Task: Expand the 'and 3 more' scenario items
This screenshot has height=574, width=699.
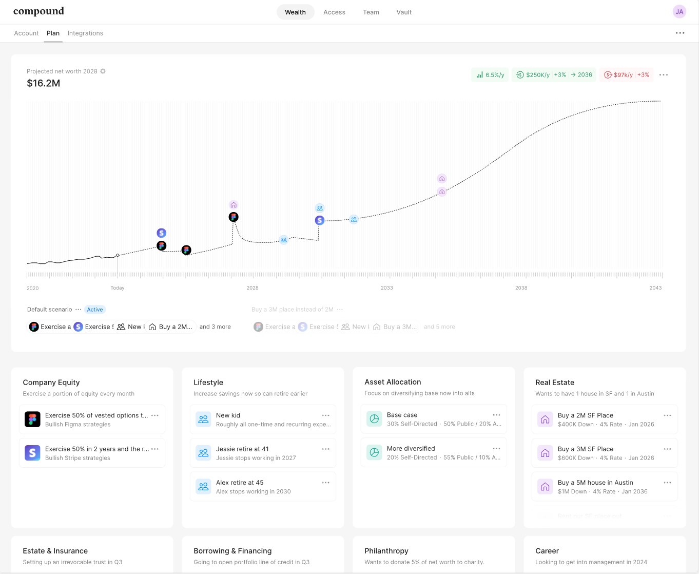Action: coord(215,327)
